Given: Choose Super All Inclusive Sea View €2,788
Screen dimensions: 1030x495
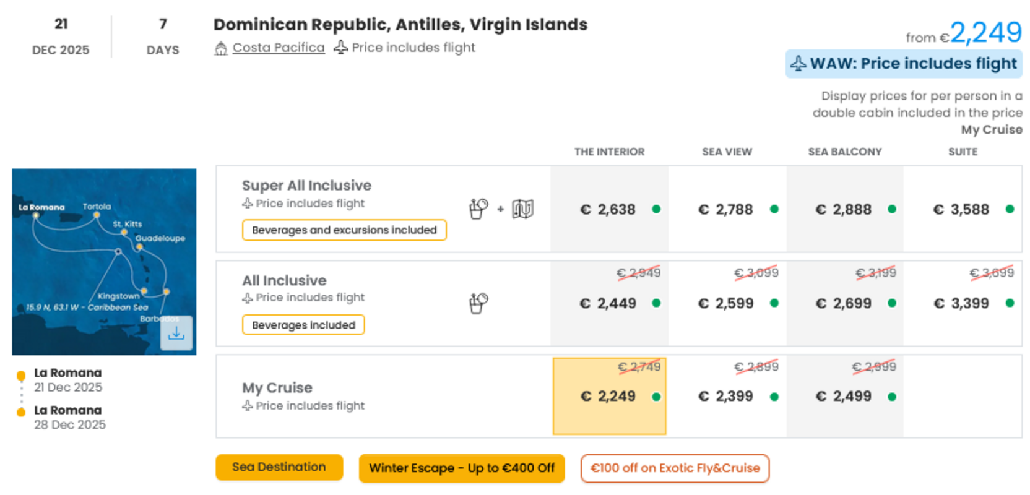Looking at the screenshot, I should (x=727, y=209).
